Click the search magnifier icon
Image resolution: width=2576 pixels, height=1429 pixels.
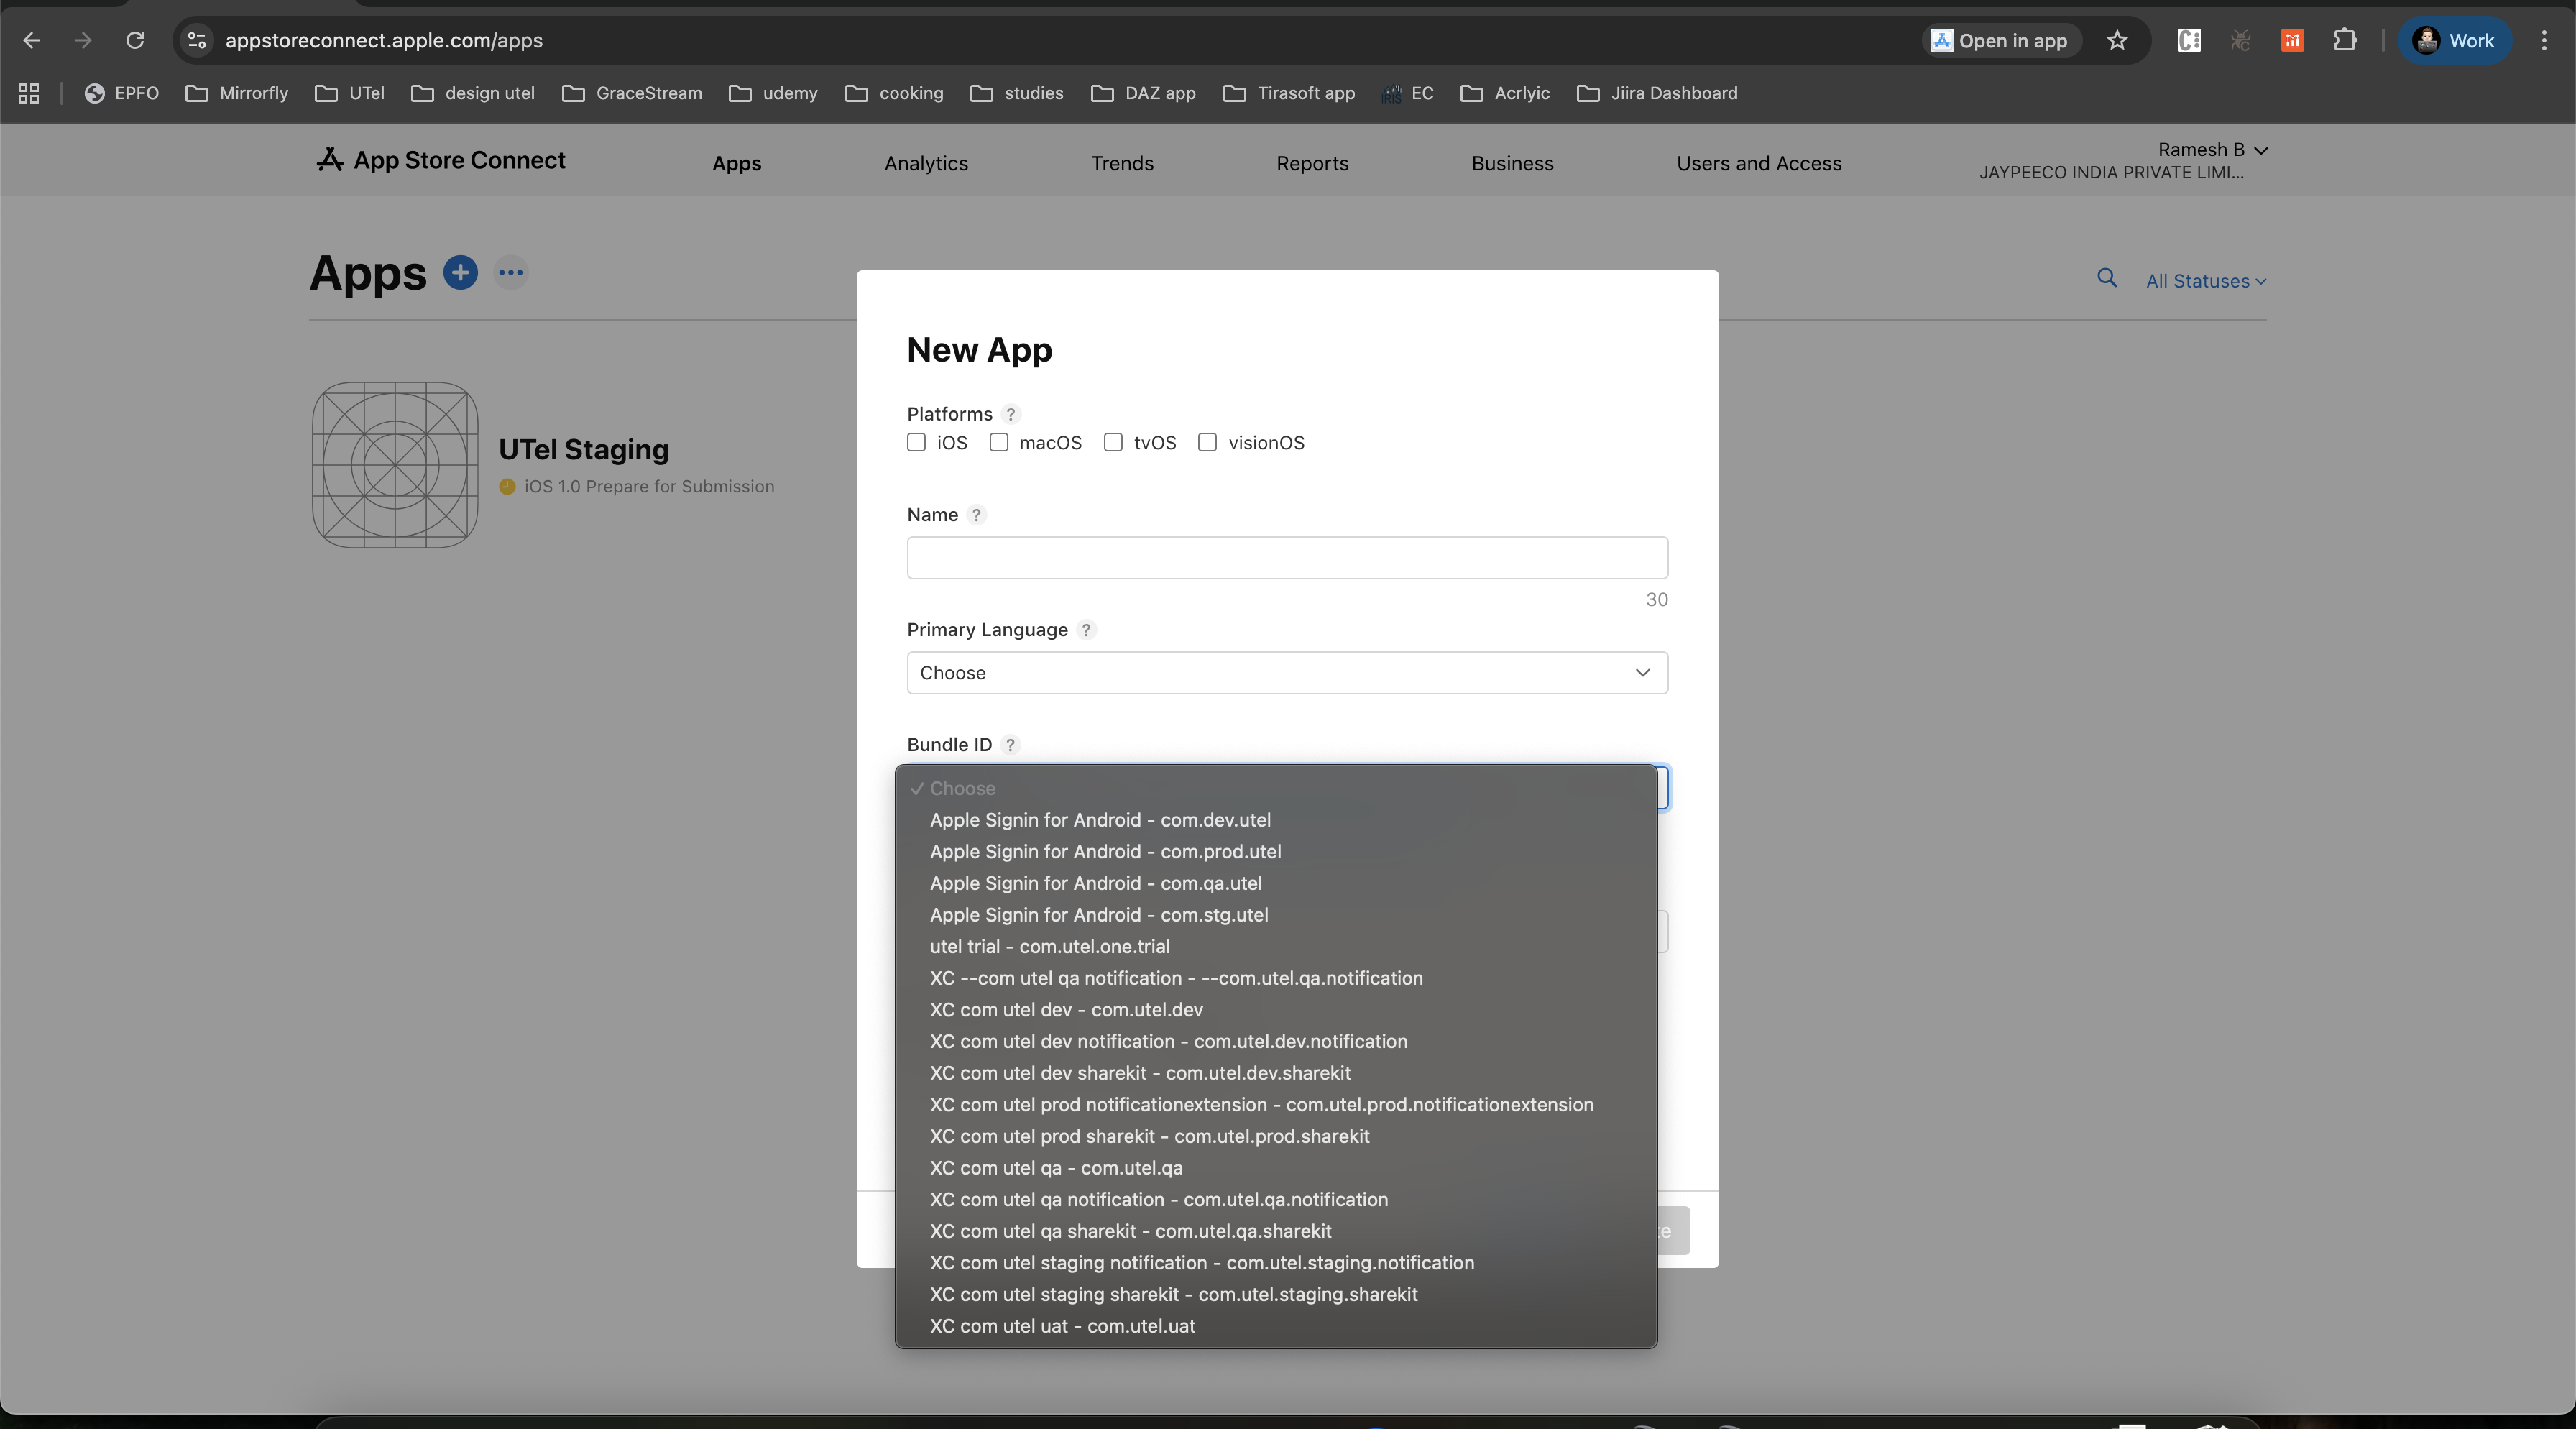[2107, 278]
